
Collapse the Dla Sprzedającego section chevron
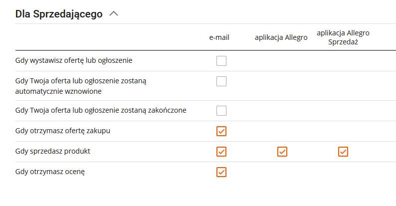click(x=114, y=14)
